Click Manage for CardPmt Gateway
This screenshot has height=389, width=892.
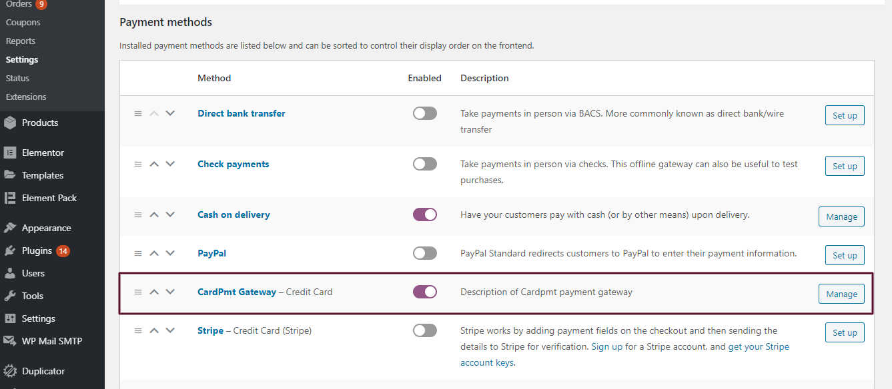tap(841, 293)
